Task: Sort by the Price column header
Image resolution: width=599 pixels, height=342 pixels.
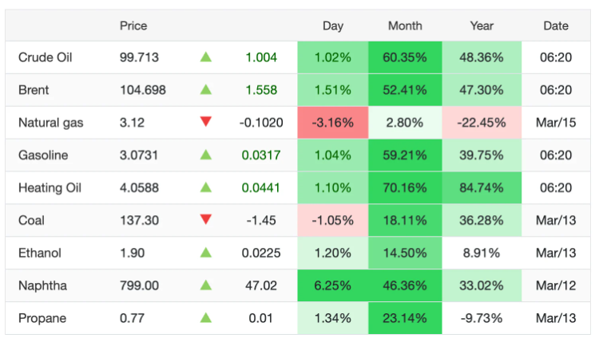Action: tap(133, 26)
